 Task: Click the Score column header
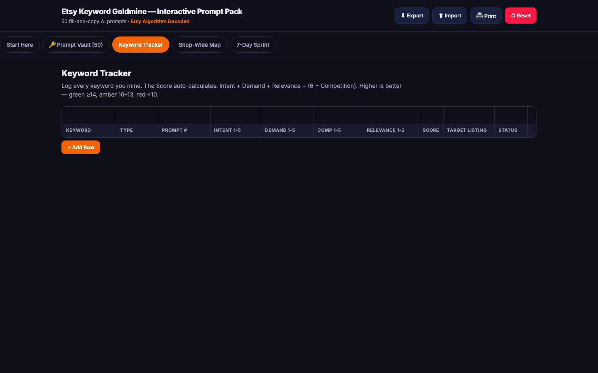[x=431, y=130]
